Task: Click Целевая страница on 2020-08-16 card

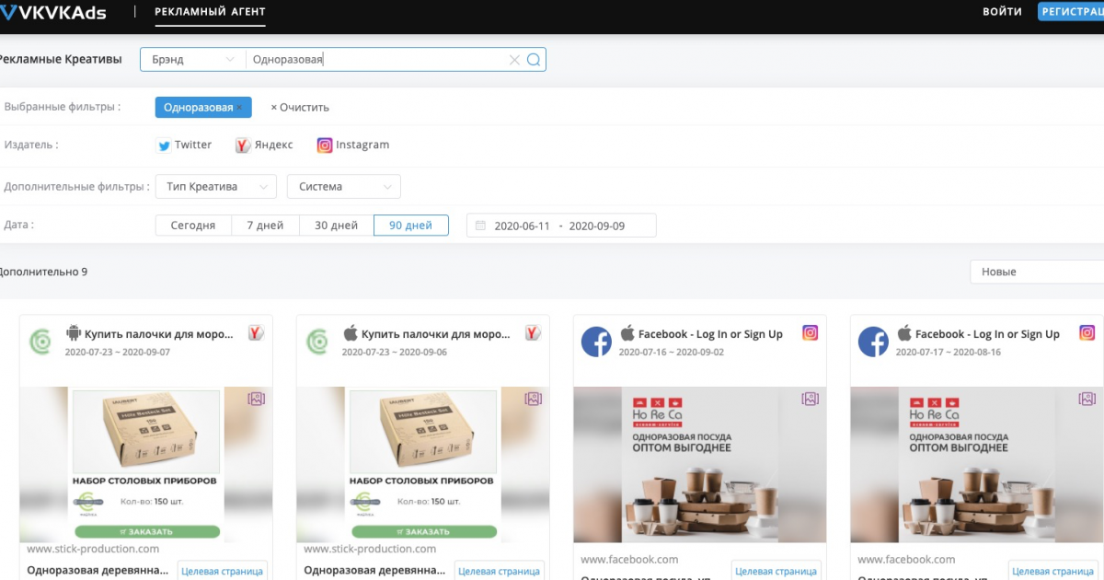Action: [x=1052, y=572]
